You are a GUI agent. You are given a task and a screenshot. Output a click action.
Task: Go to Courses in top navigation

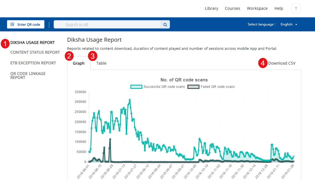pyautogui.click(x=232, y=8)
